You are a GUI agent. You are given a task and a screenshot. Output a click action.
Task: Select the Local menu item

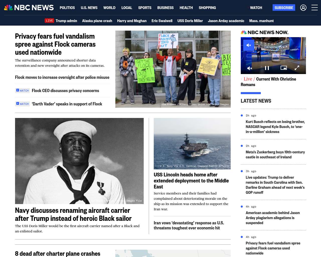(127, 8)
